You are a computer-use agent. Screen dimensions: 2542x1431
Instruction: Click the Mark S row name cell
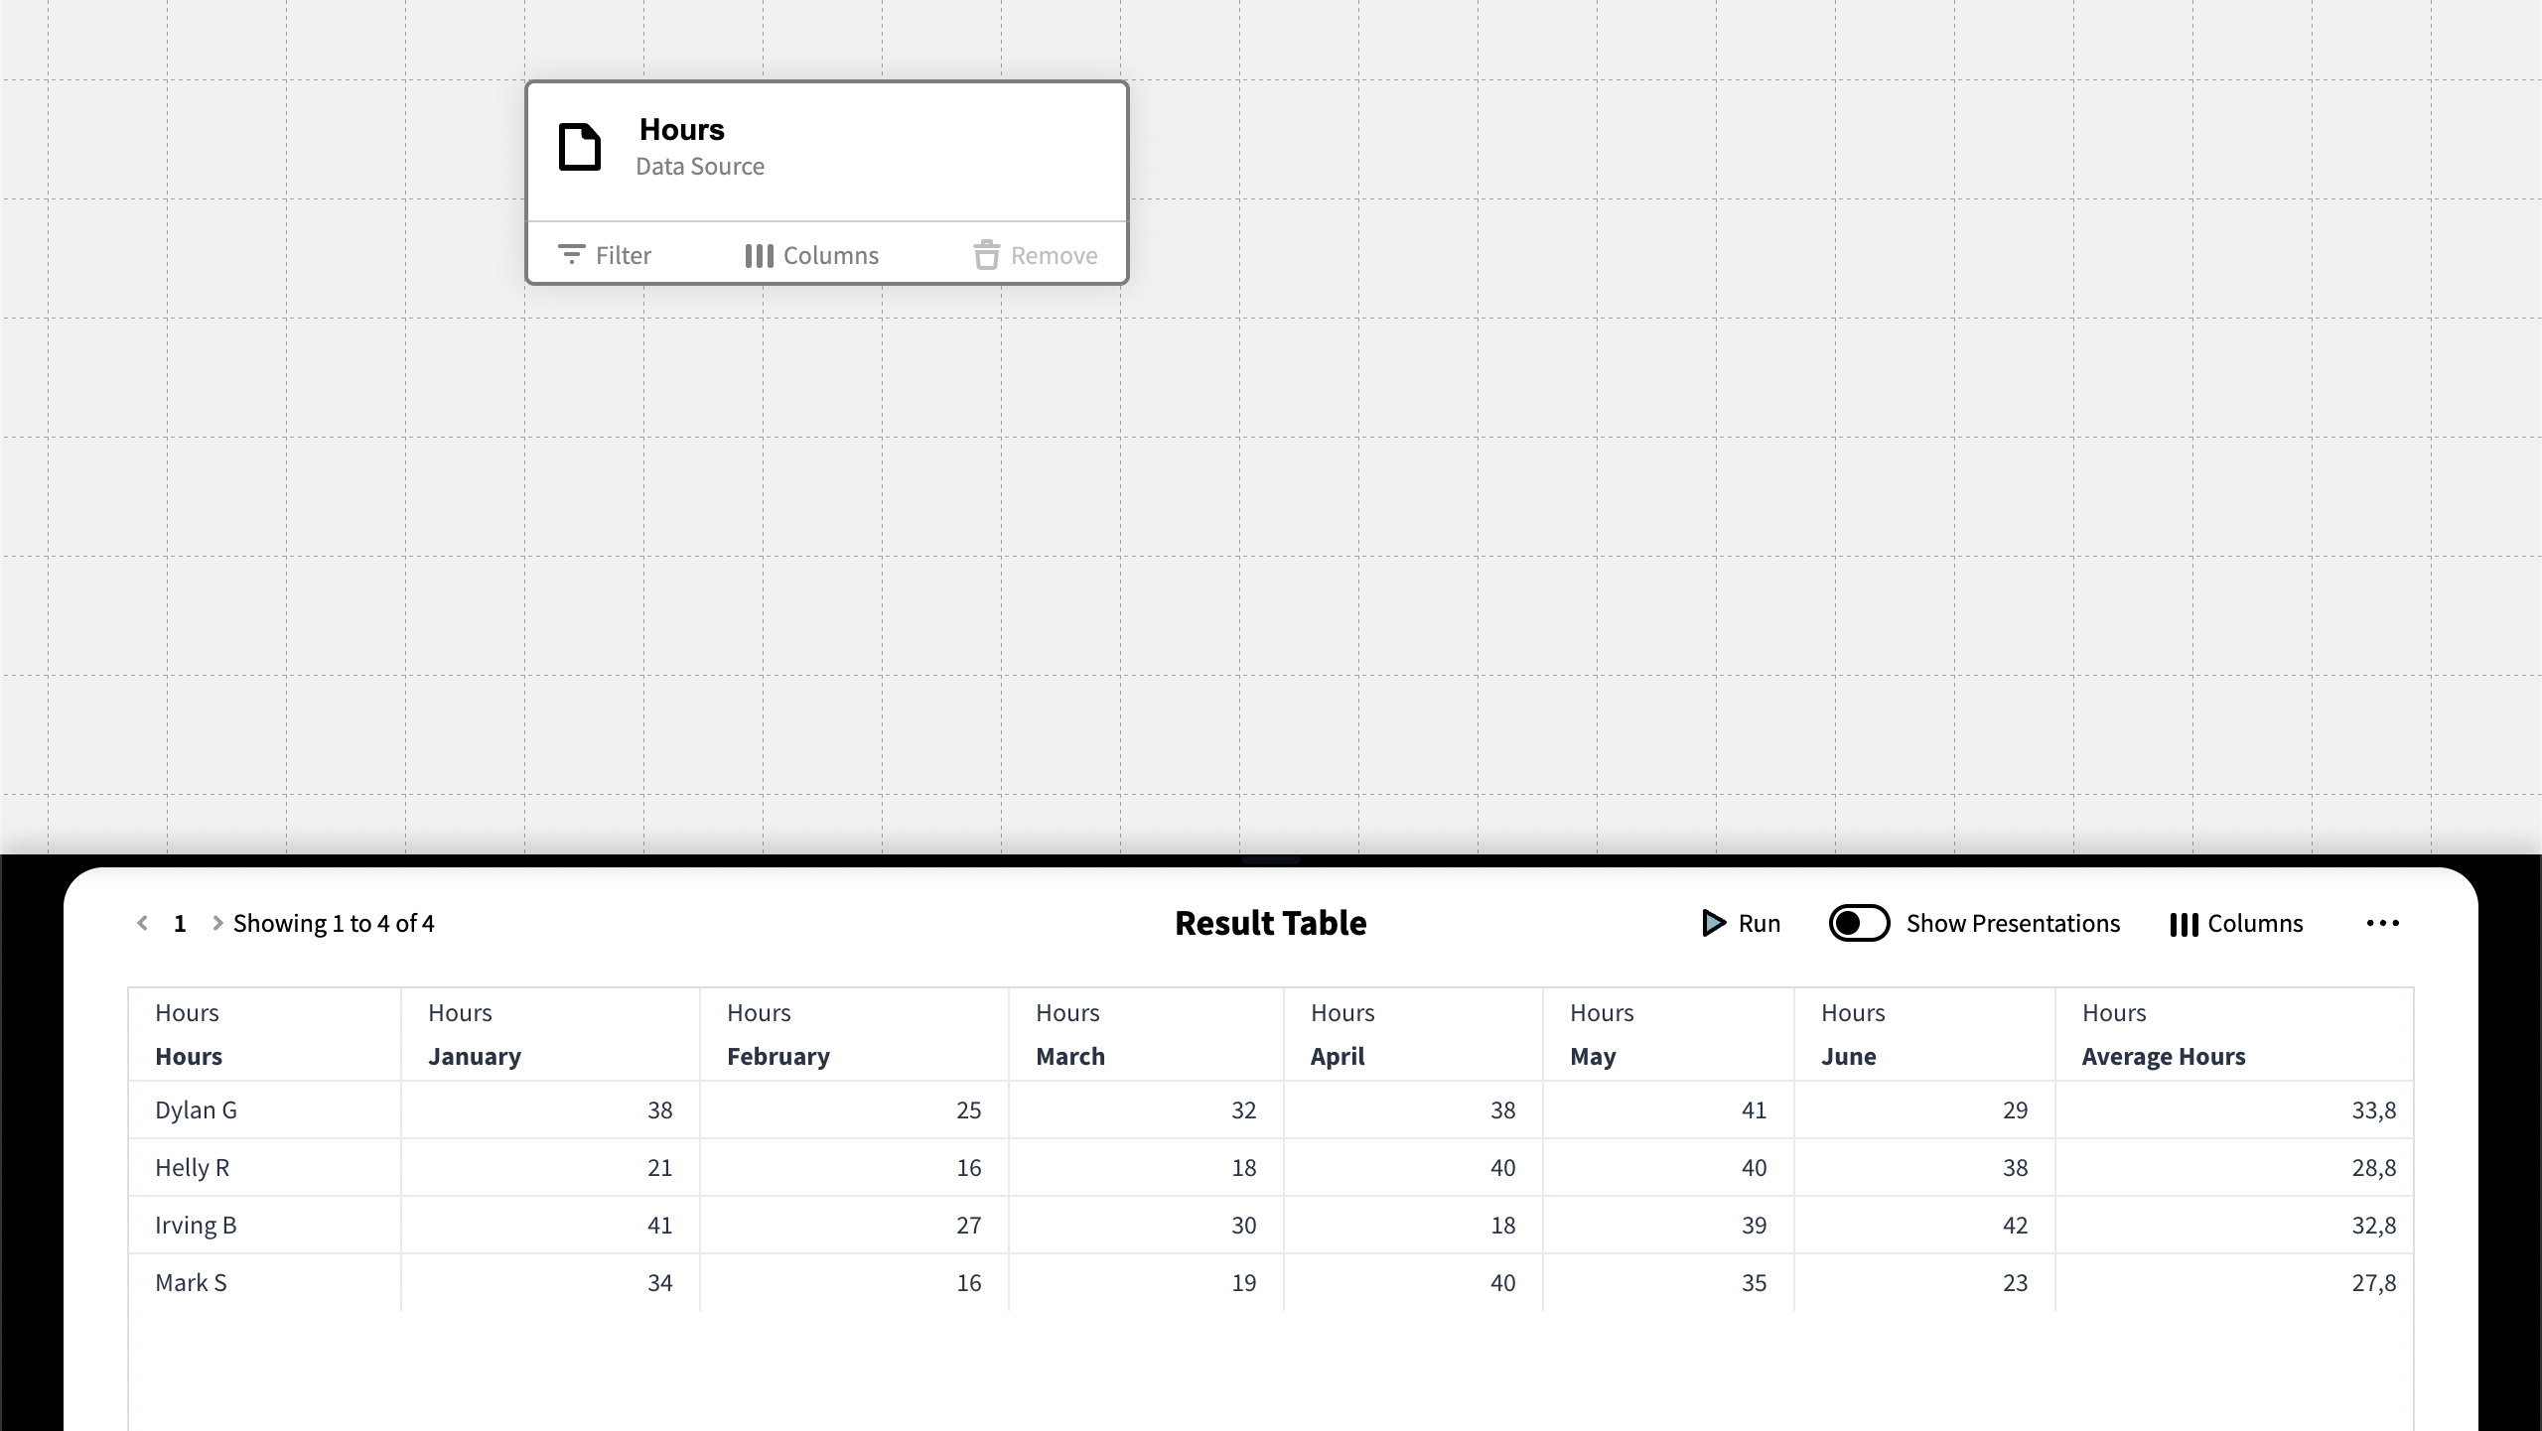[191, 1282]
